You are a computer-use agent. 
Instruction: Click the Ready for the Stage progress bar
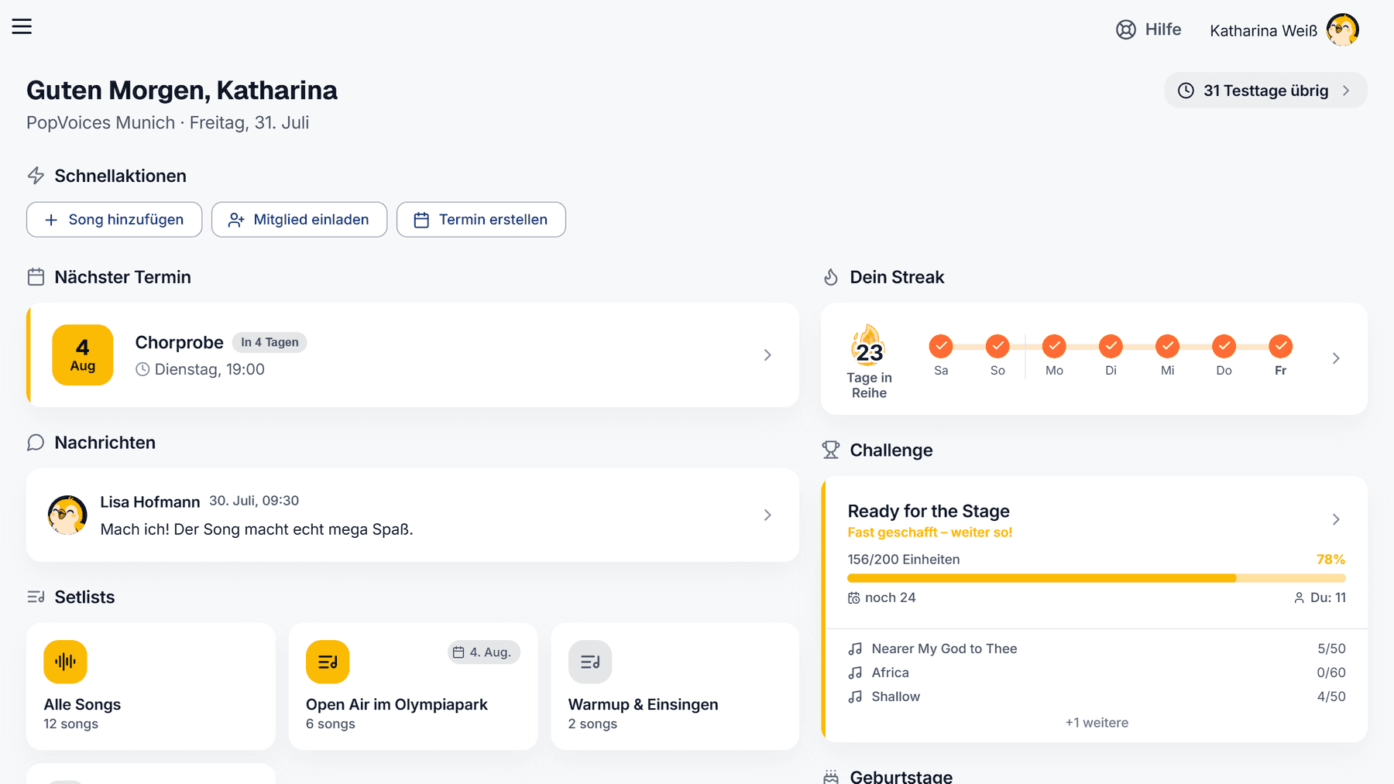click(x=1097, y=578)
